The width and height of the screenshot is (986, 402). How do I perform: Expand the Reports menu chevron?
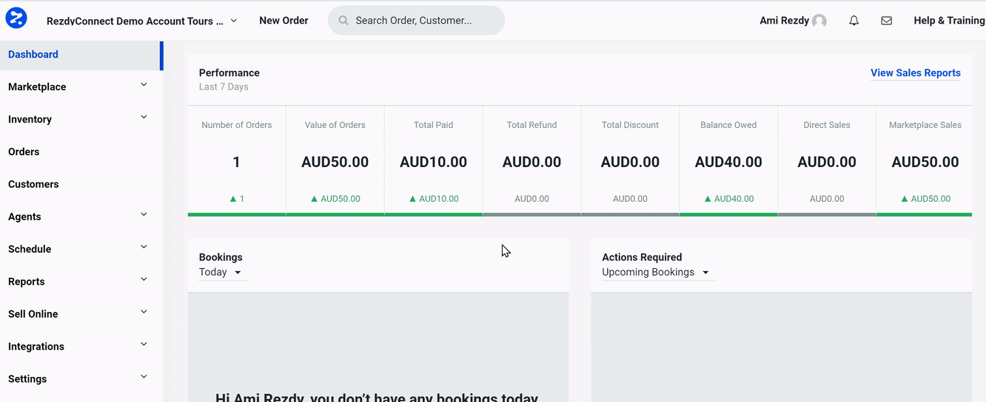coord(144,280)
